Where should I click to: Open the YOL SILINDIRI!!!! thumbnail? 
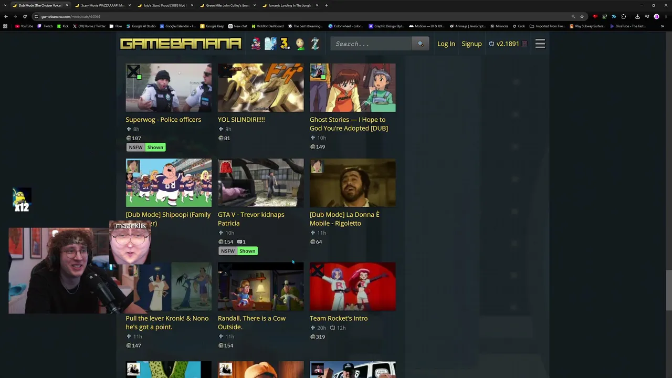click(x=260, y=88)
